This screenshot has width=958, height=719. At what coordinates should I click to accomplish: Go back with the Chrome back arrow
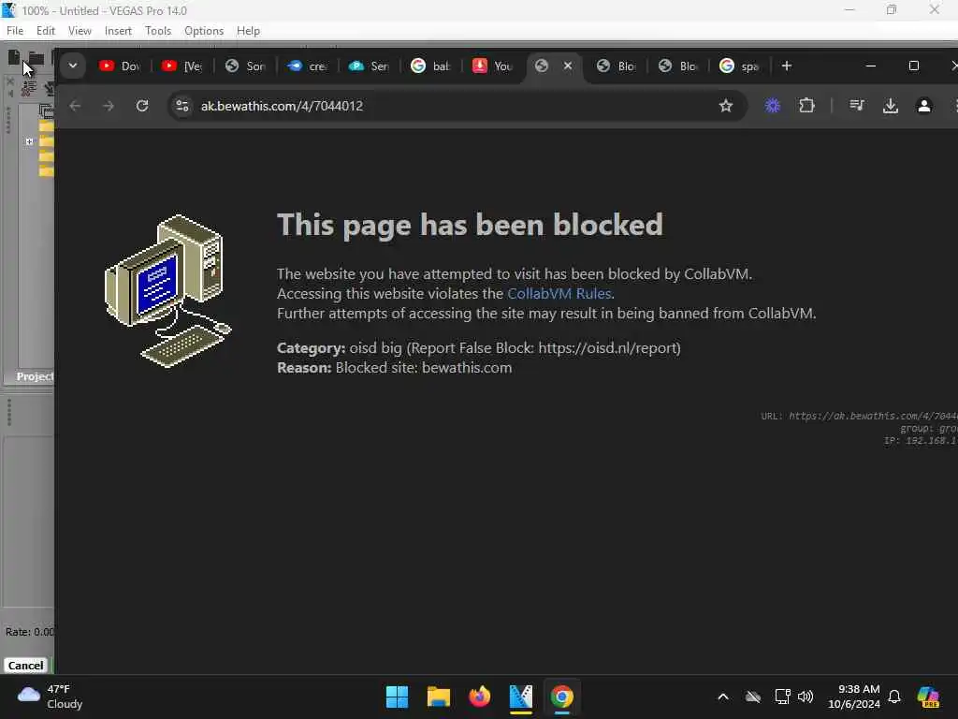pyautogui.click(x=75, y=106)
